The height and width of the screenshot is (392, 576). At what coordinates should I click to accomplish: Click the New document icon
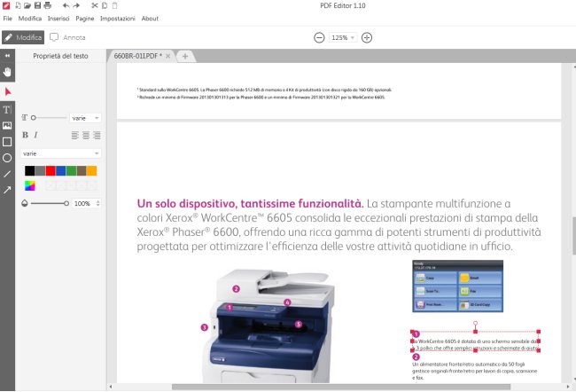pyautogui.click(x=18, y=5)
